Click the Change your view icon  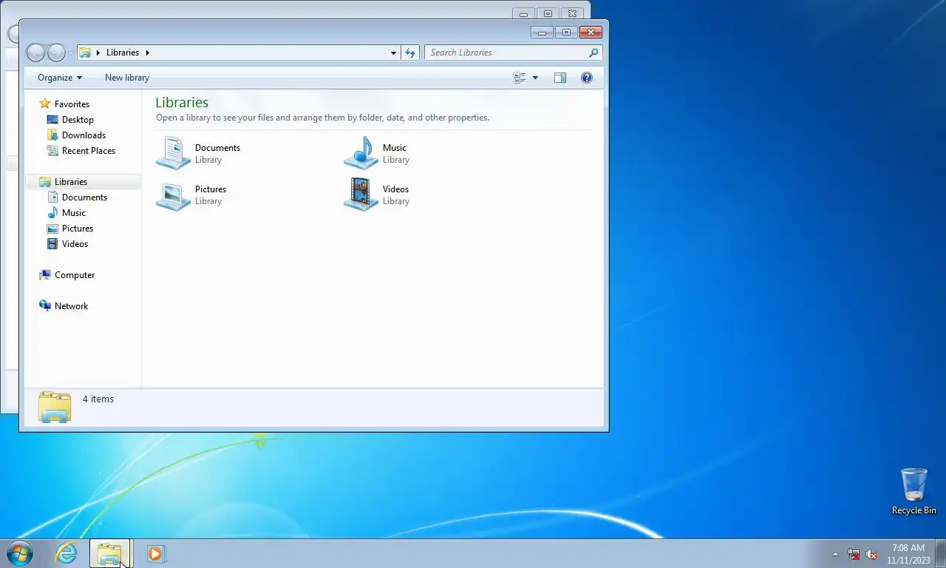(520, 78)
